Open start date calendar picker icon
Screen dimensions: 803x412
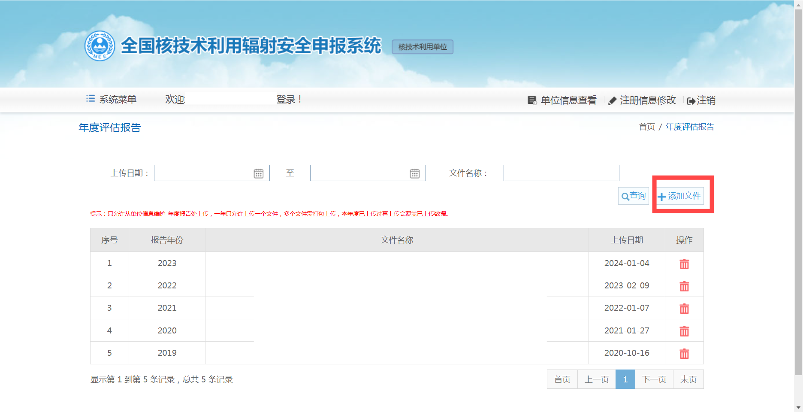[x=259, y=173]
